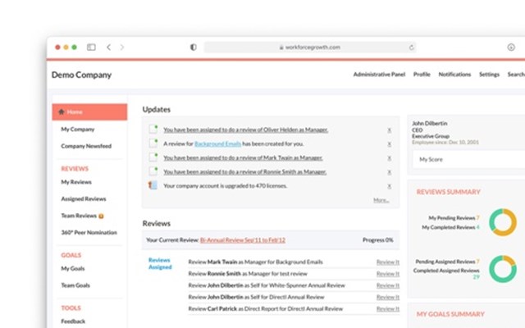Open the Oliver Helden review assignment link
Image resolution: width=525 pixels, height=328 pixels.
246,130
